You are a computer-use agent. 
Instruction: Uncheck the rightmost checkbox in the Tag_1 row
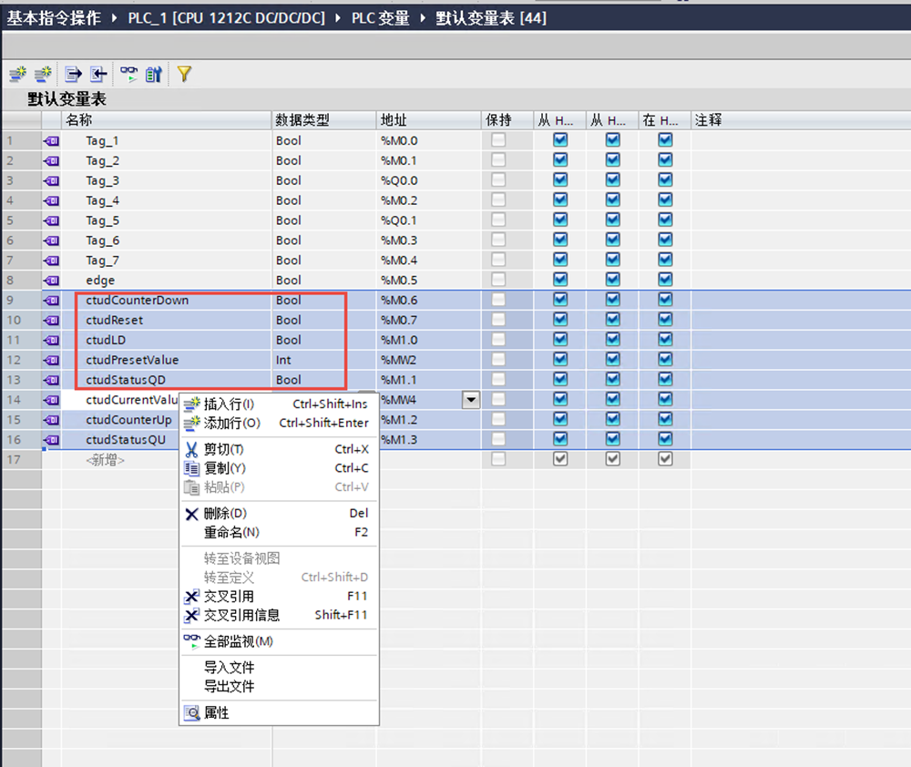tap(665, 140)
